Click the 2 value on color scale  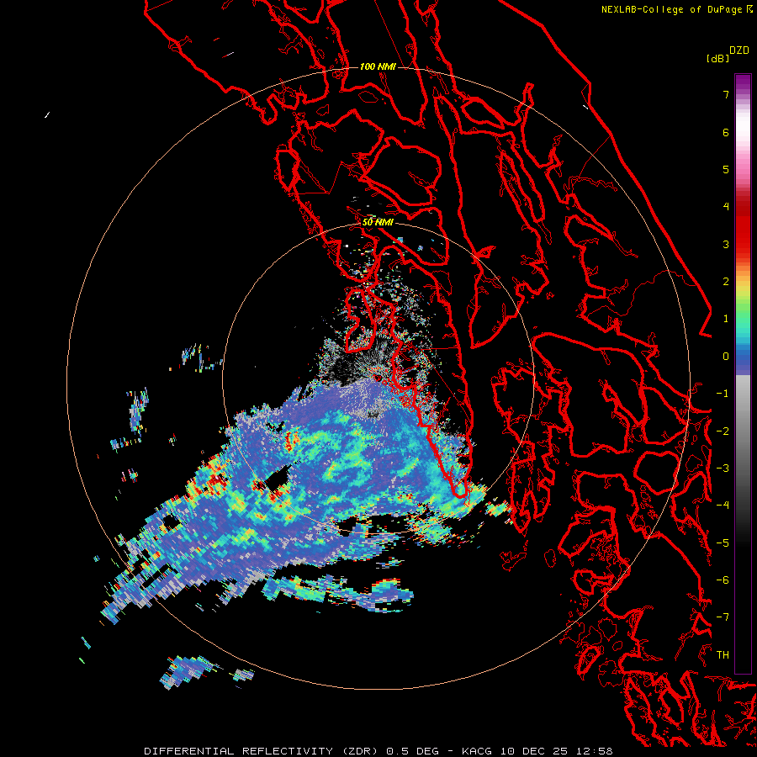point(726,282)
